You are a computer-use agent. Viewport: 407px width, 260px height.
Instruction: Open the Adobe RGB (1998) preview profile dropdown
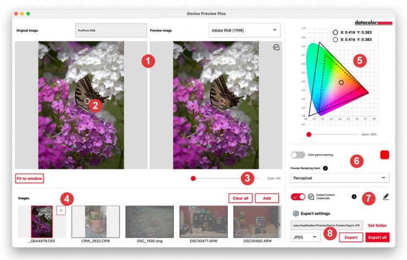[x=244, y=30]
